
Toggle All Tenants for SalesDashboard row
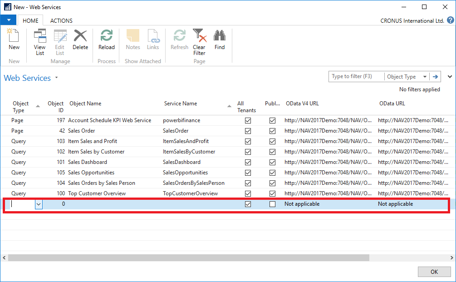click(x=248, y=163)
